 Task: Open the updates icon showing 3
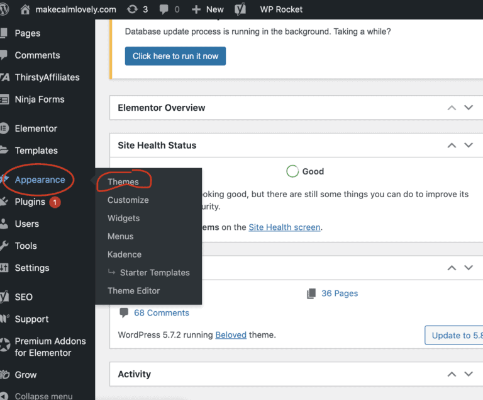pos(133,9)
